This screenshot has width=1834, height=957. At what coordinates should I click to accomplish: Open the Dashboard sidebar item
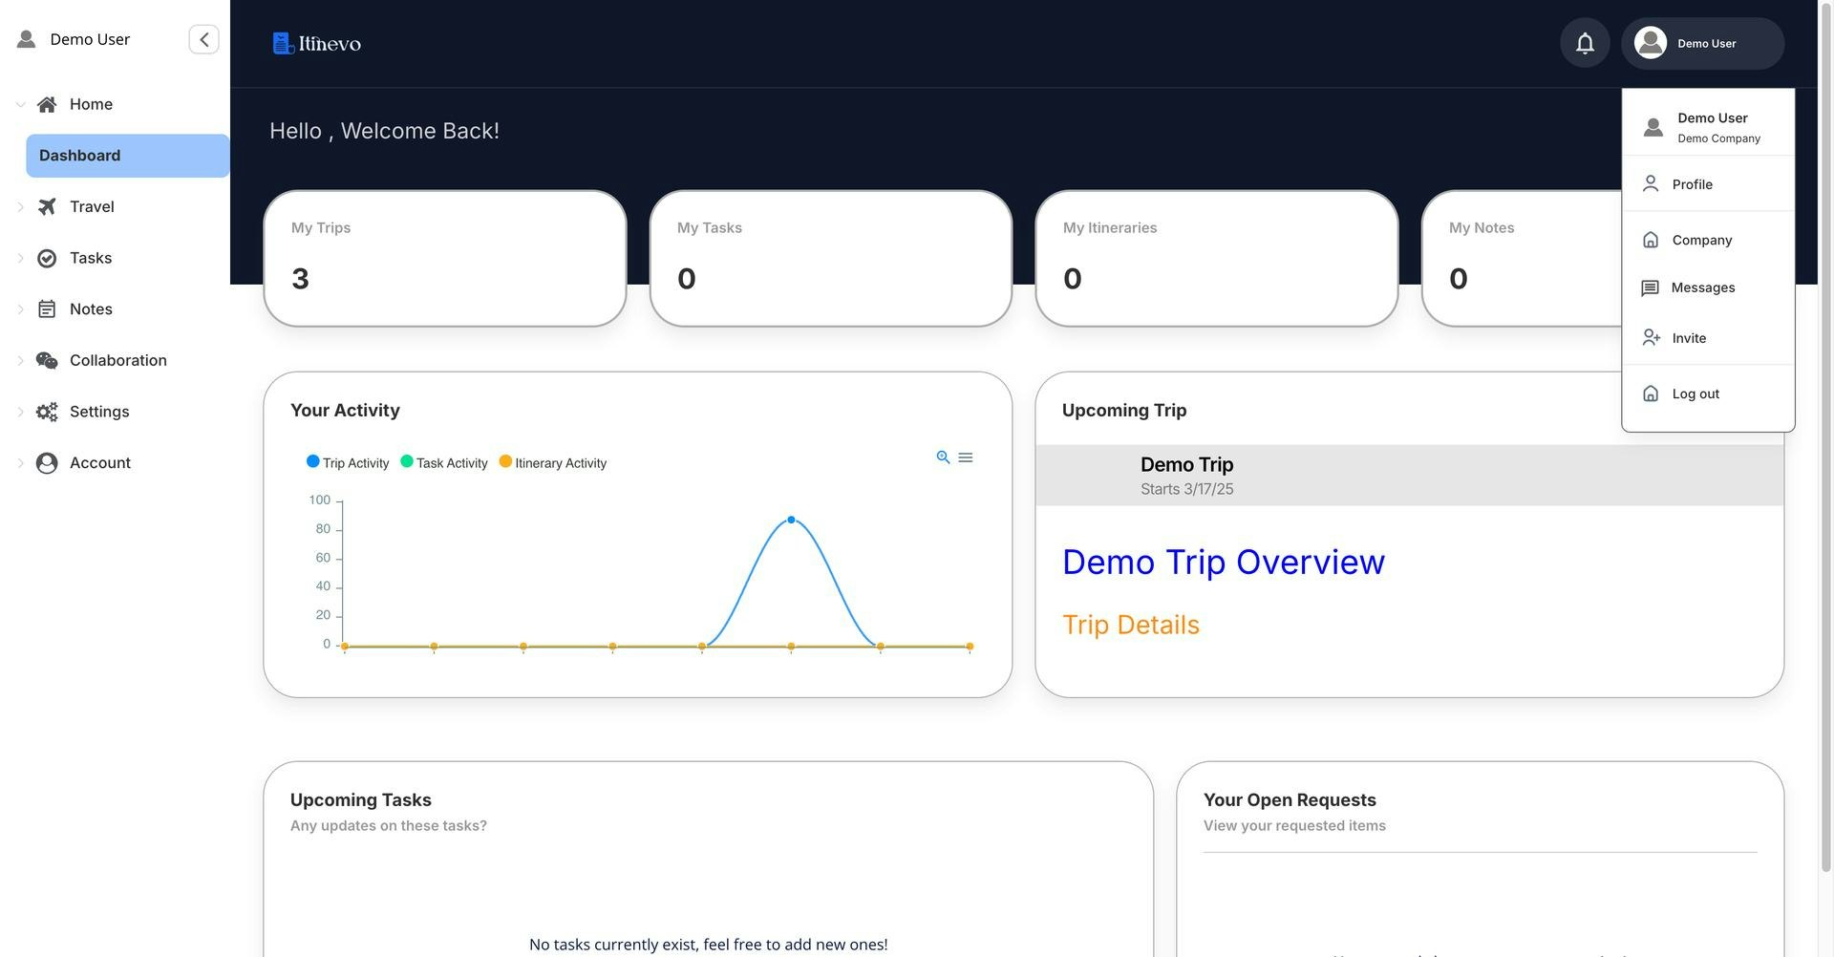[128, 156]
